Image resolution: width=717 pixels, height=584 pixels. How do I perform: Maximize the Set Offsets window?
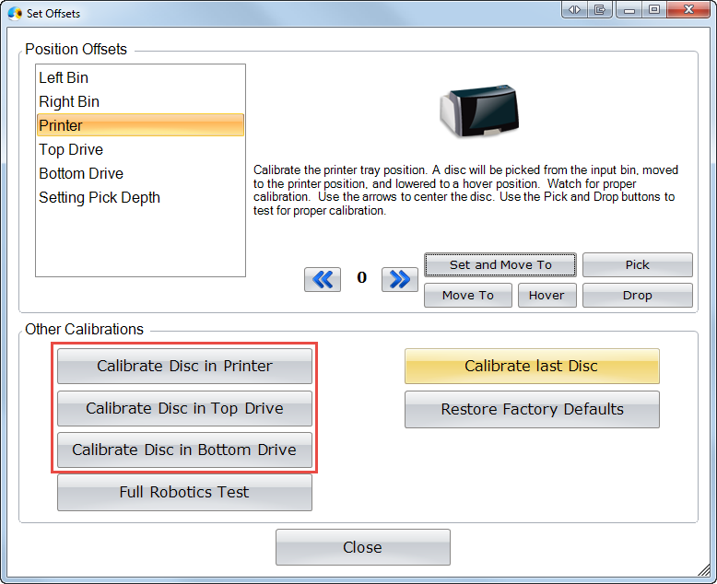(654, 9)
